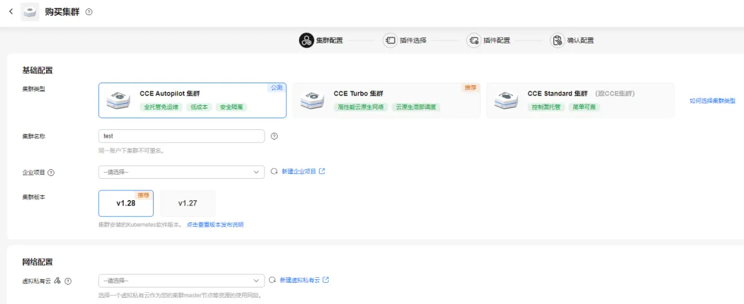Open help icon next to 购买集群 title
This screenshot has height=304, width=744.
pyautogui.click(x=89, y=12)
